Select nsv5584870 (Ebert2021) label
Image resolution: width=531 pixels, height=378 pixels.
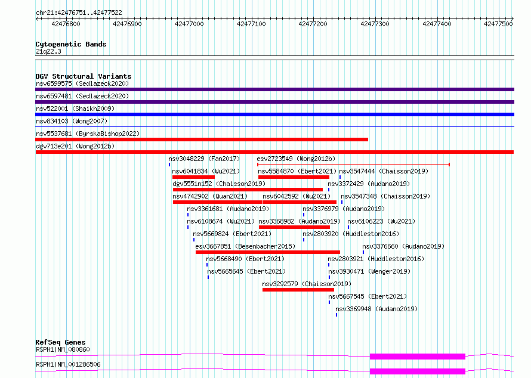(x=297, y=171)
